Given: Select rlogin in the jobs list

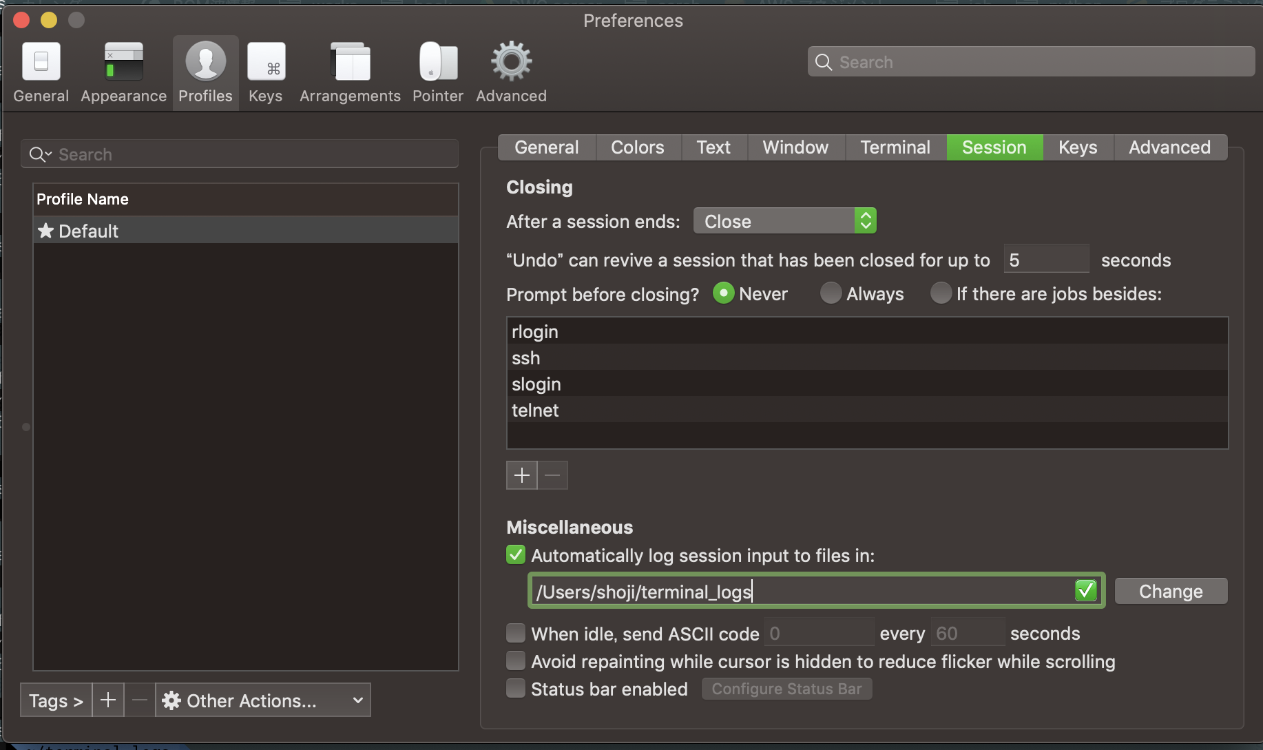Looking at the screenshot, I should 867,331.
